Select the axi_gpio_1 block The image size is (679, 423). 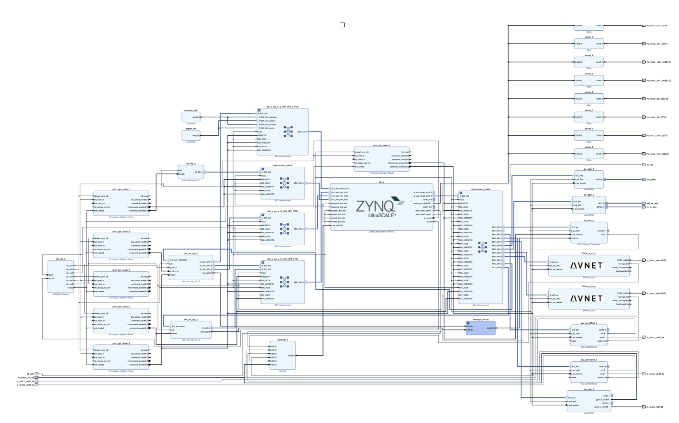coord(589,180)
